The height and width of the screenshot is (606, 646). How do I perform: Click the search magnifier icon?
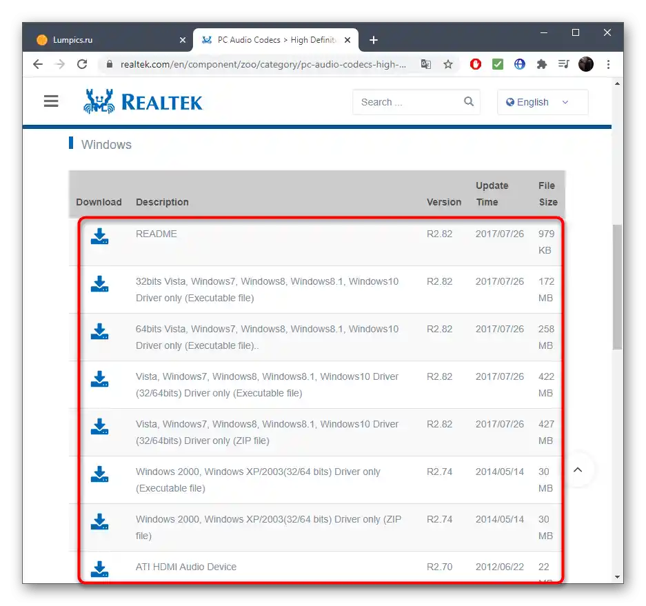point(468,101)
